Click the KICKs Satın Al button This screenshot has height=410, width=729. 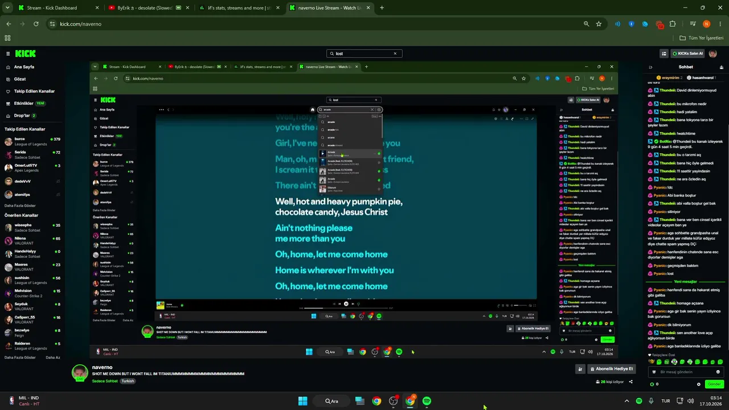click(688, 54)
